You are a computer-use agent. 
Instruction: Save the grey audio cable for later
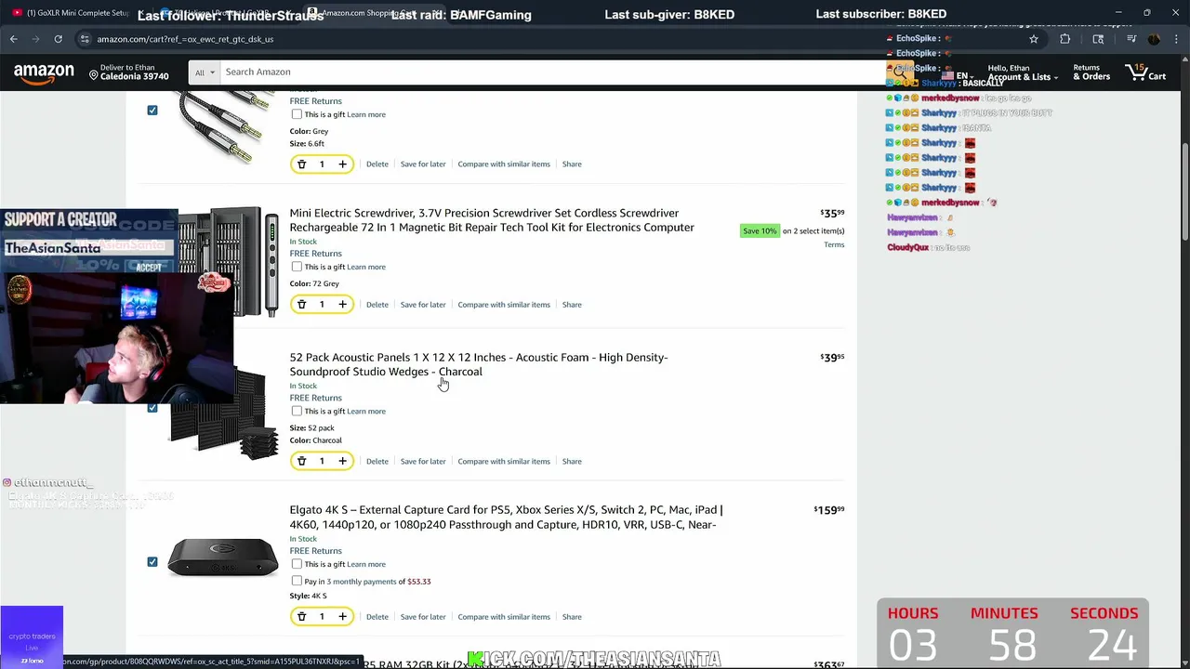[x=423, y=164]
